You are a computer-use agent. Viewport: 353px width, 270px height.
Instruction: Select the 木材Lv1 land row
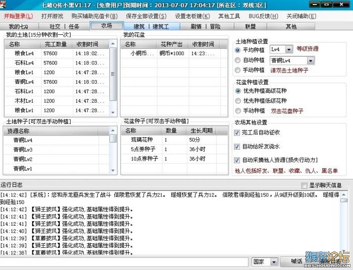(57, 101)
